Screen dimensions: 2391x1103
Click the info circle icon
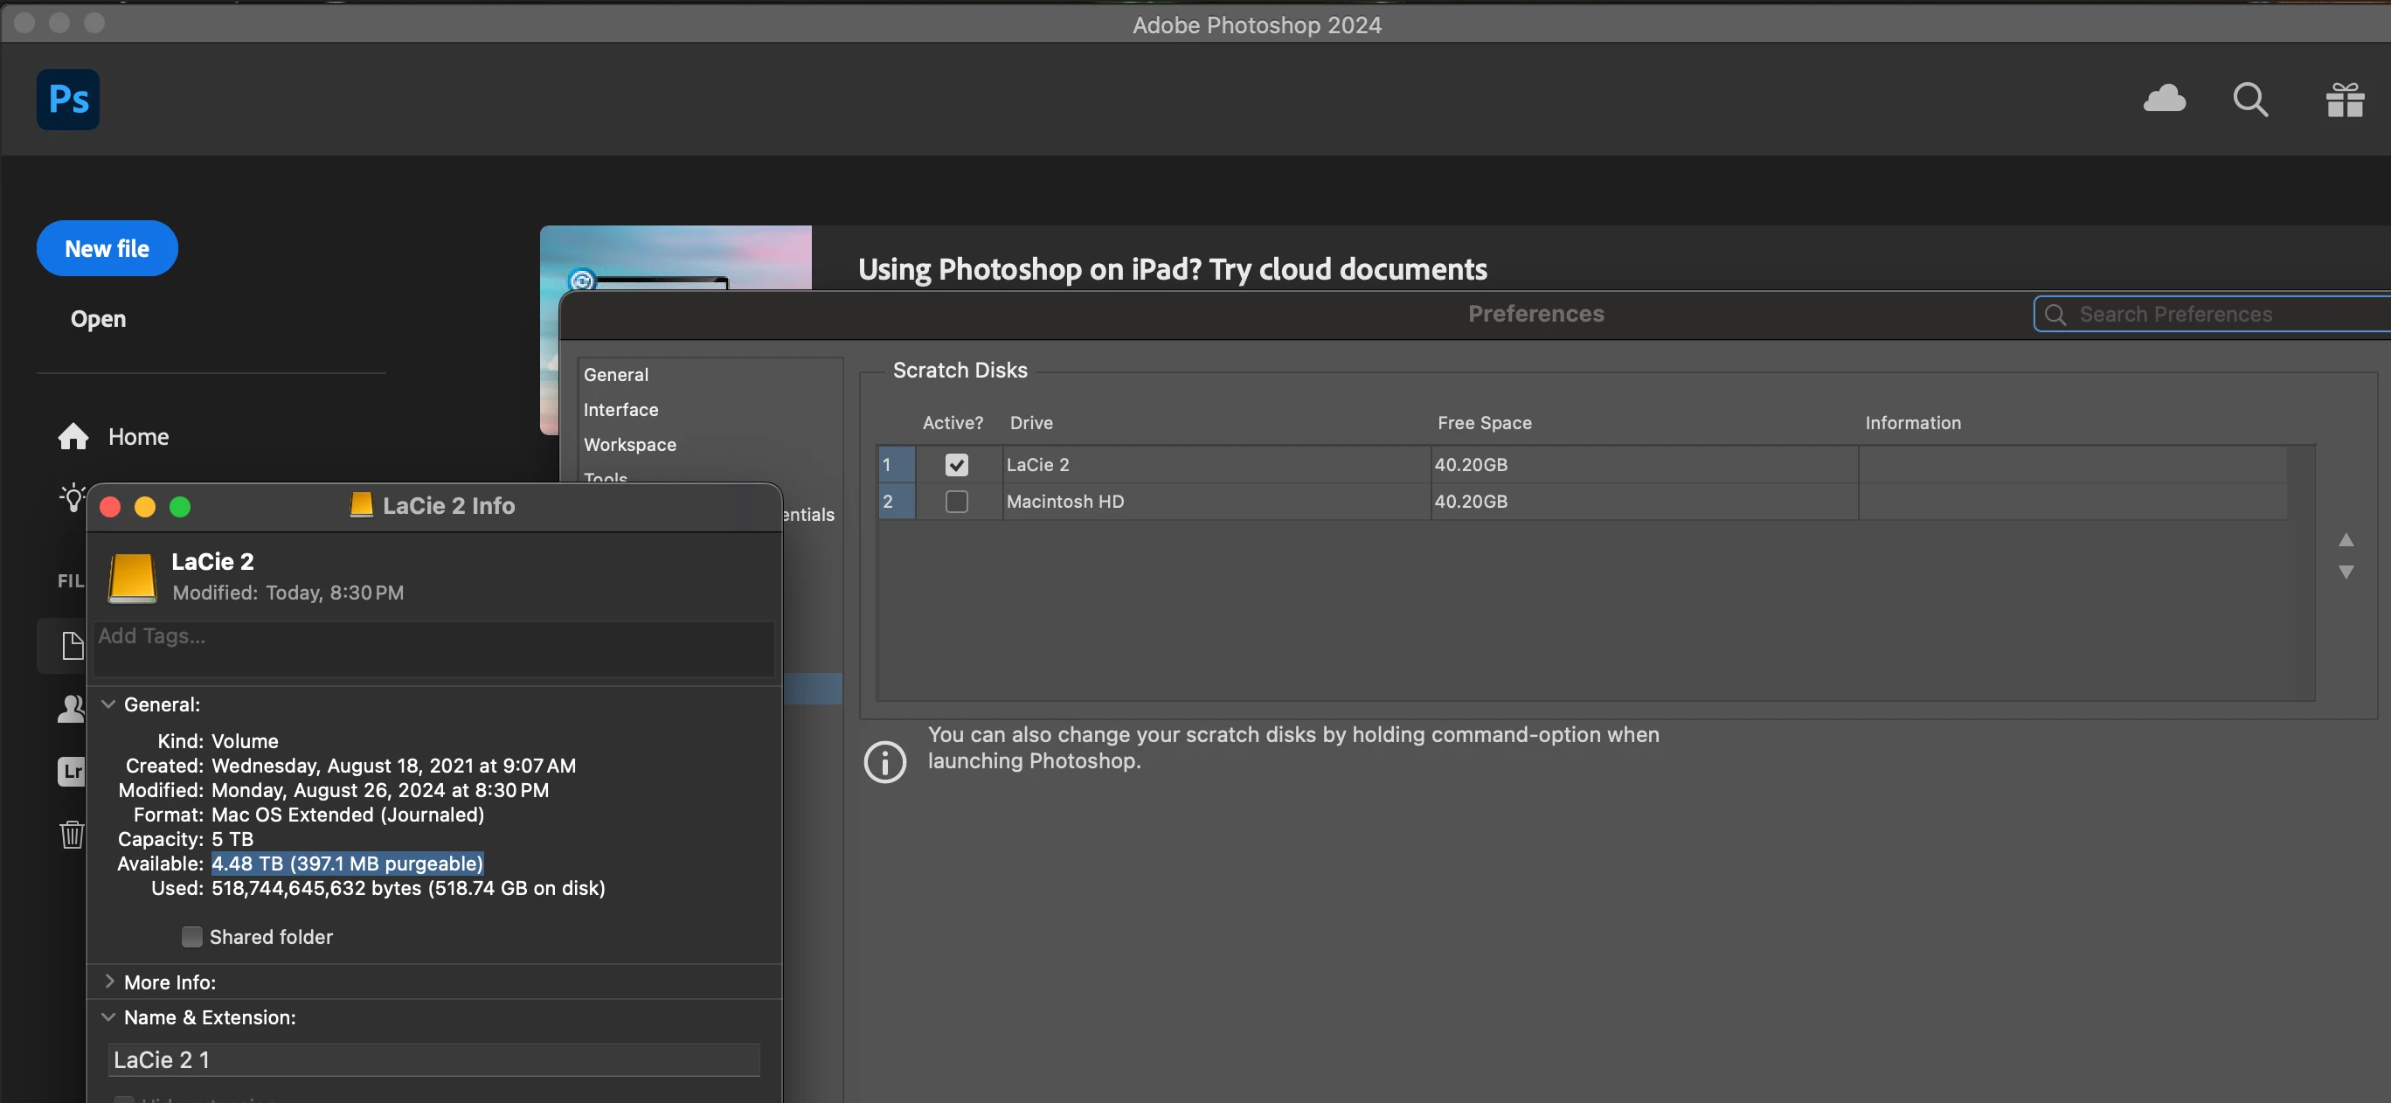pyautogui.click(x=884, y=761)
